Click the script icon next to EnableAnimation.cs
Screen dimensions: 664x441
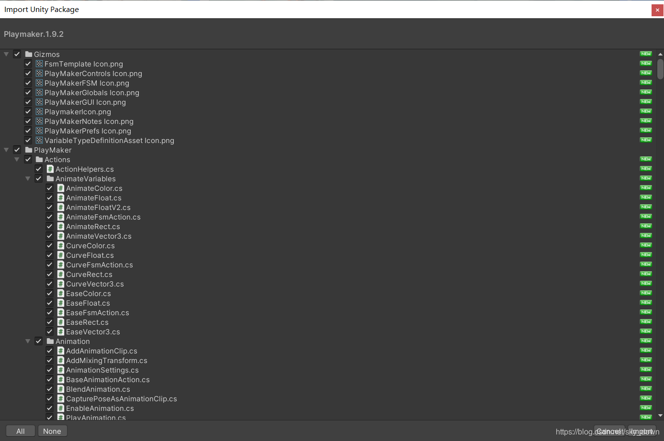tap(61, 408)
